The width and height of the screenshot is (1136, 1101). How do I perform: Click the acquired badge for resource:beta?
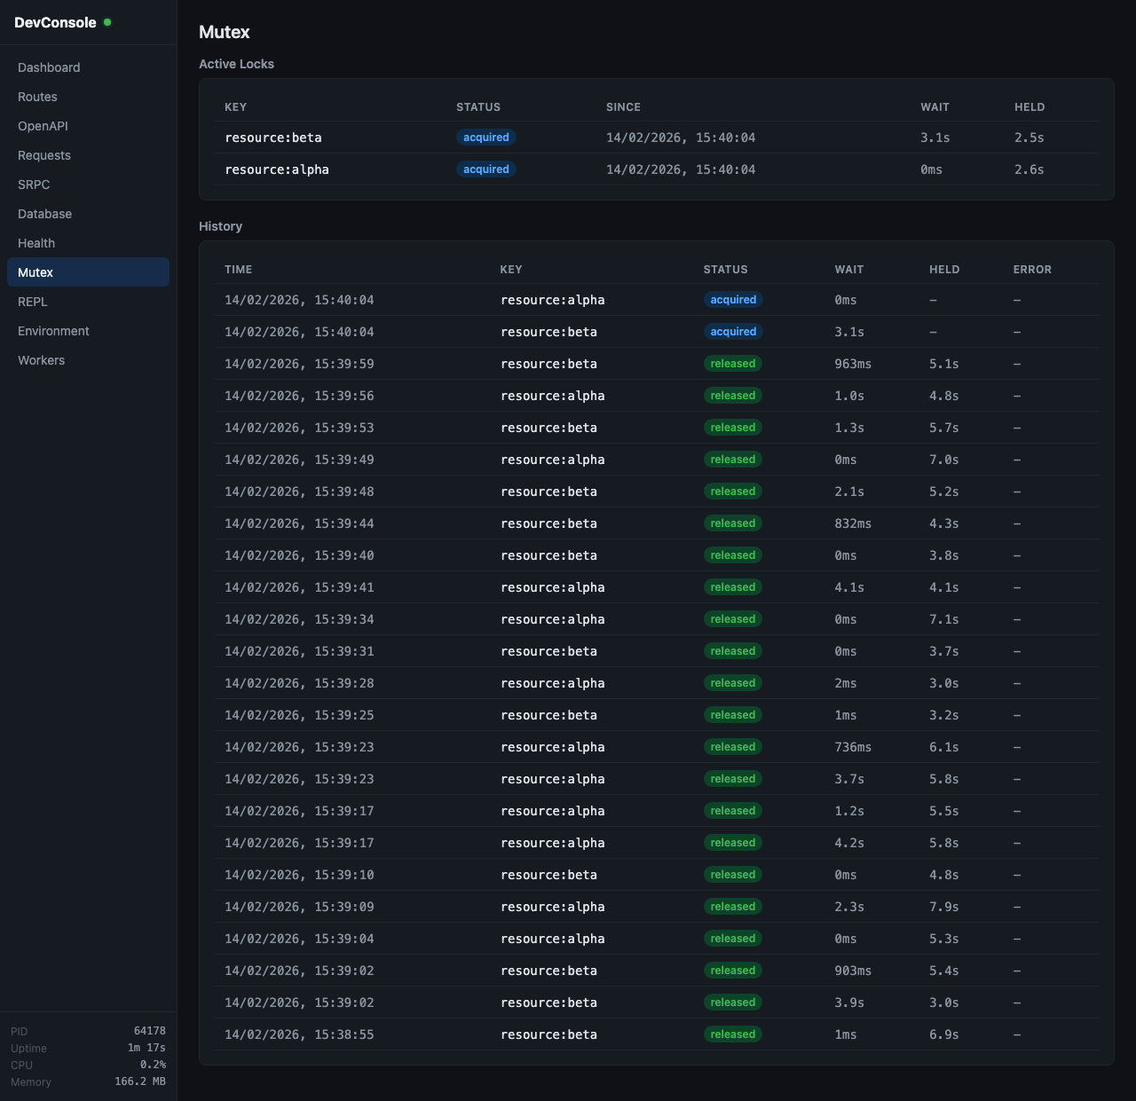(485, 138)
